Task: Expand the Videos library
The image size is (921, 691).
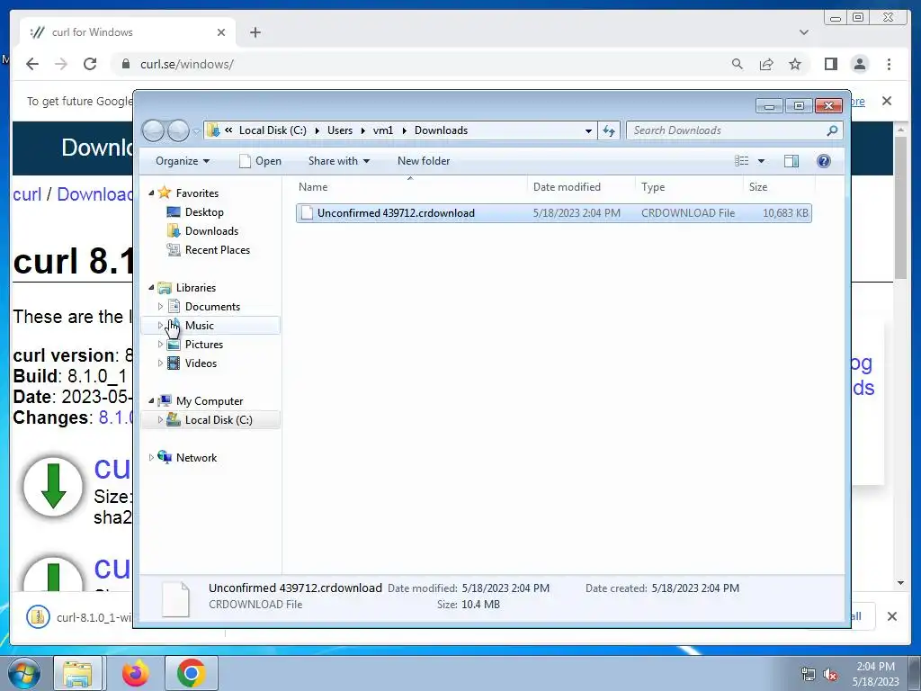Action: pos(160,363)
